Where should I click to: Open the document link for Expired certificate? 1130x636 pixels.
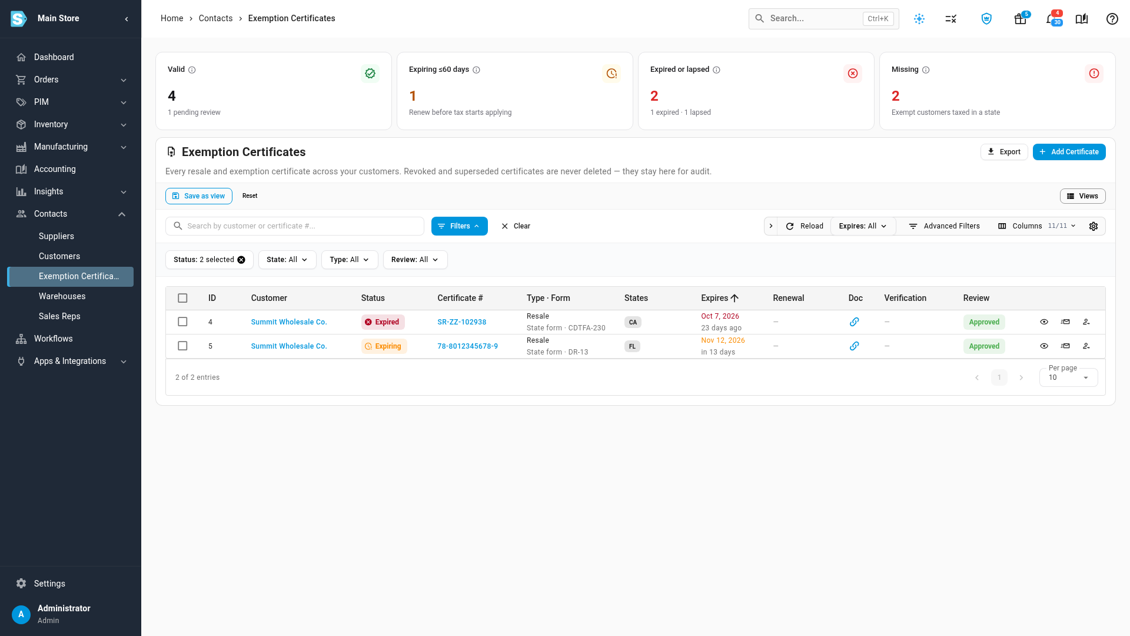[x=854, y=322]
